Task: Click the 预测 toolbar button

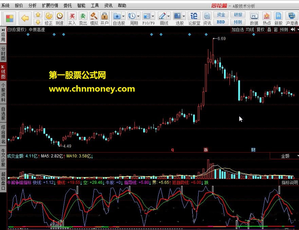Action: (x=238, y=22)
